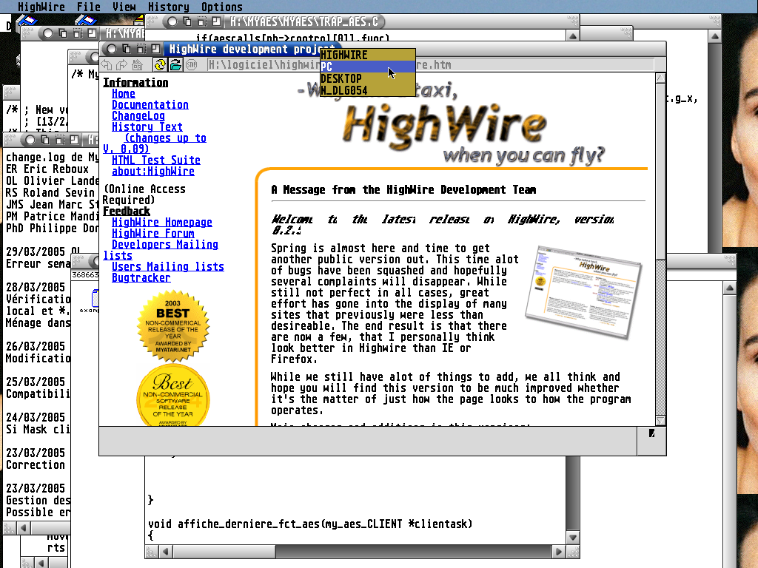
Task: Open the File menu
Action: tap(89, 7)
